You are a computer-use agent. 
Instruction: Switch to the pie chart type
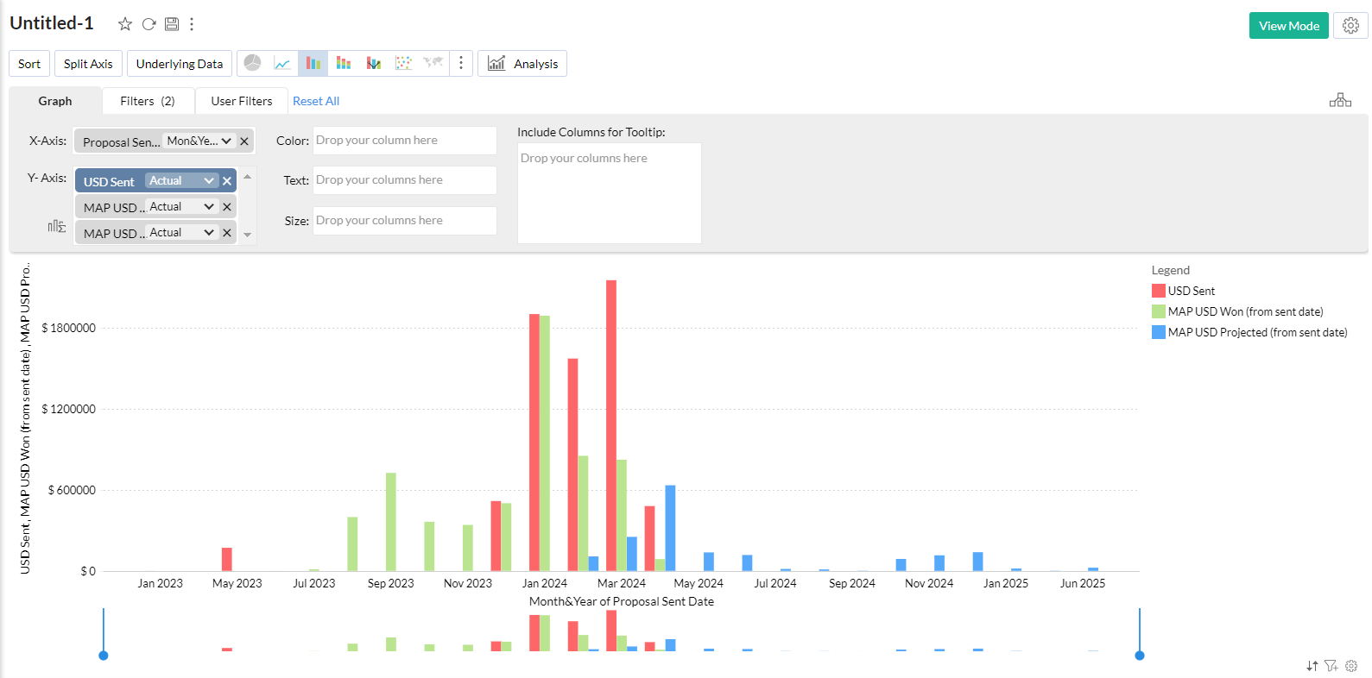click(x=252, y=63)
